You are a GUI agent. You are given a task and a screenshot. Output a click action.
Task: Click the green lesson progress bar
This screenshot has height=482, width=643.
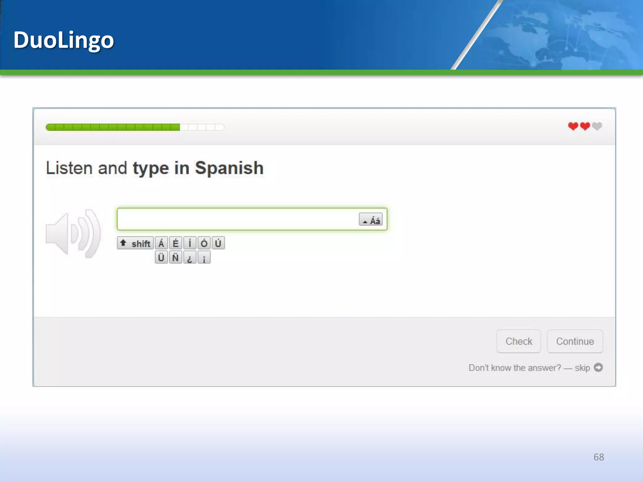(135, 127)
